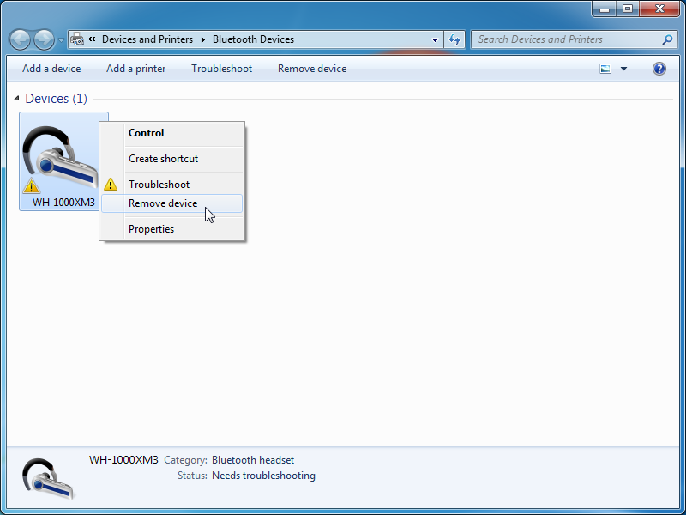686x515 pixels.
Task: Choose Create shortcut in context menu
Action: pyautogui.click(x=172, y=159)
